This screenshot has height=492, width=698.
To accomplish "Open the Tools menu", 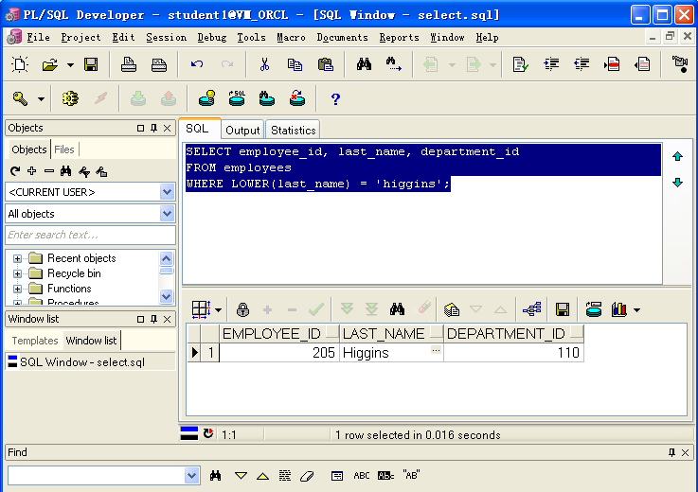I will point(251,37).
